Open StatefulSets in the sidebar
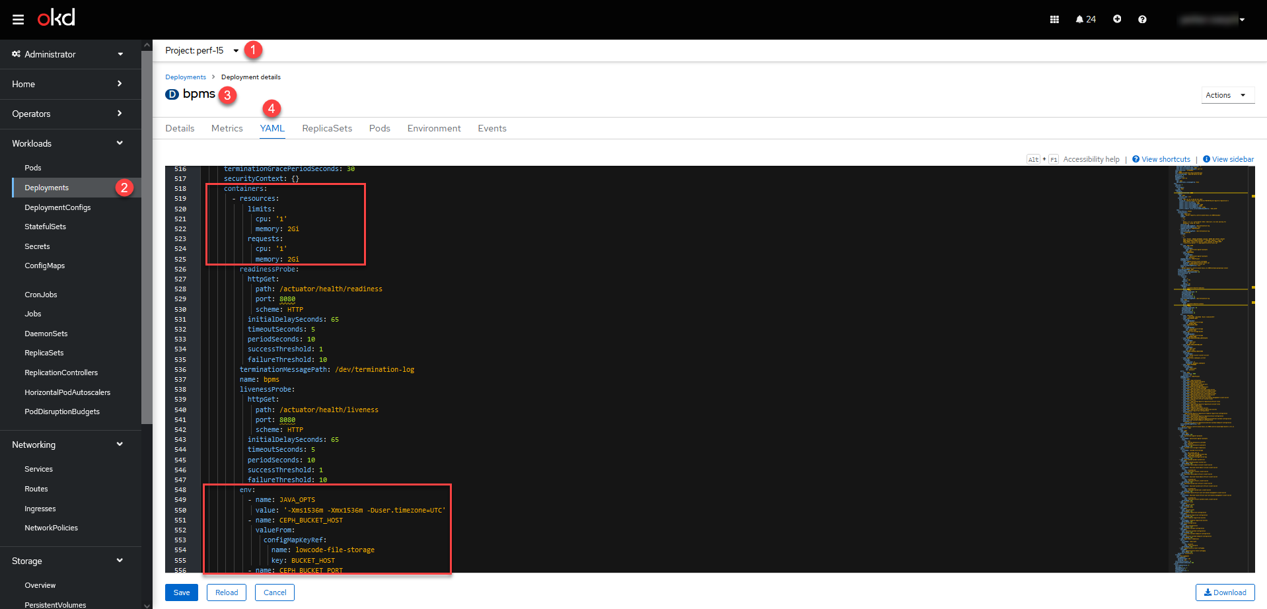 point(45,227)
